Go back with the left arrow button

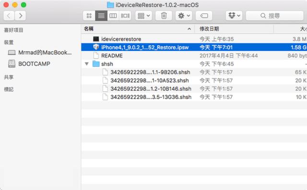(9, 15)
